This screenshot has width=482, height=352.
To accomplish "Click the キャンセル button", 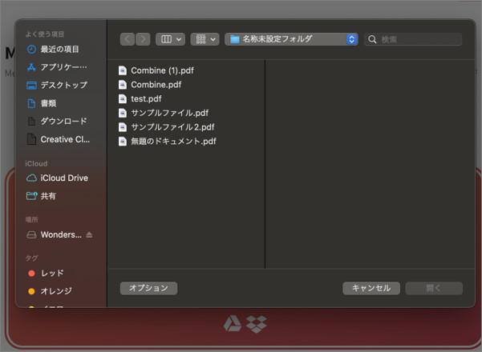I will [371, 288].
